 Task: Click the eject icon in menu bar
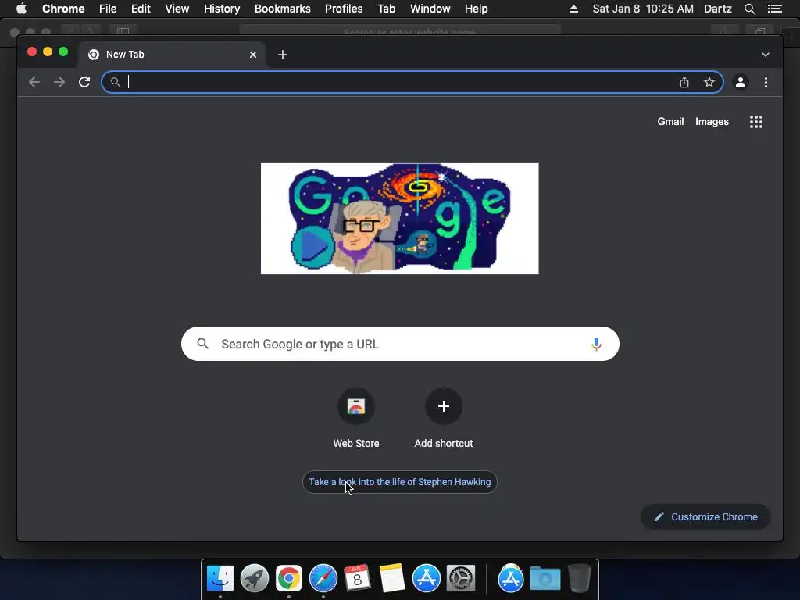[573, 9]
